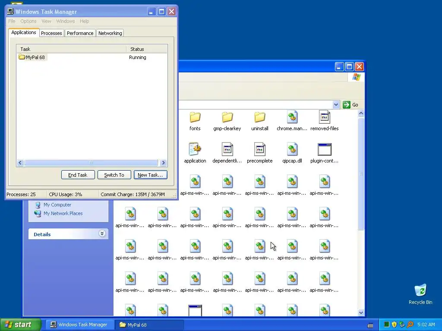442x331 pixels.
Task: Open the address bar dropdown arrow
Action: 336,105
